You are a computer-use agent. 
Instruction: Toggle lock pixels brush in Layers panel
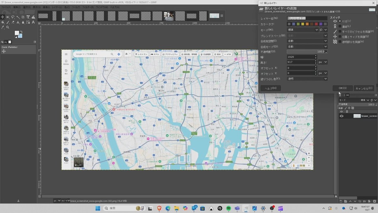[346, 108]
